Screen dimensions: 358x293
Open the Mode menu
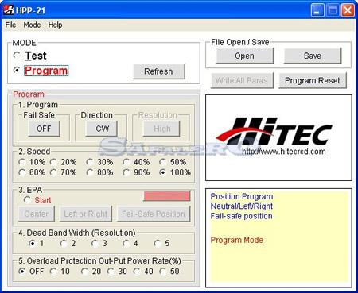pyautogui.click(x=32, y=25)
